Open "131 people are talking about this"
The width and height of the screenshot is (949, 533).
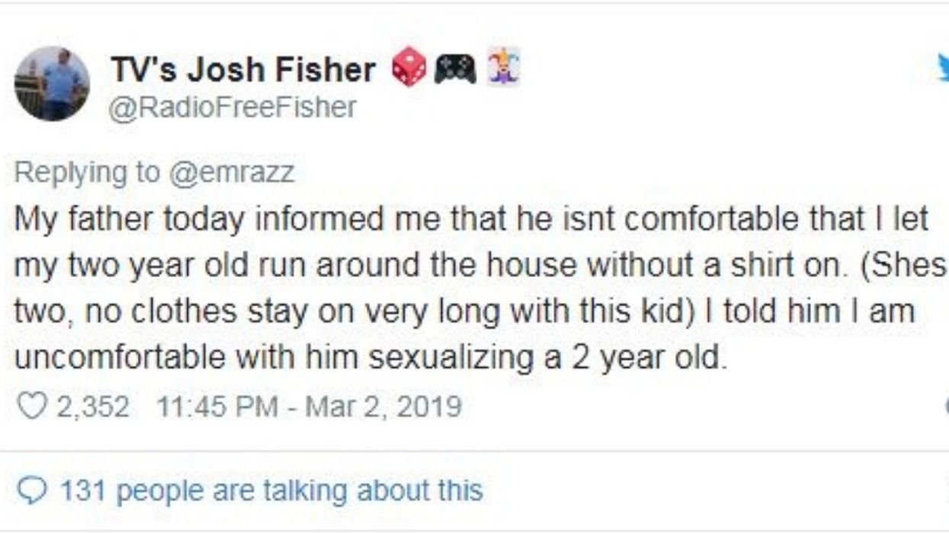coord(271,490)
